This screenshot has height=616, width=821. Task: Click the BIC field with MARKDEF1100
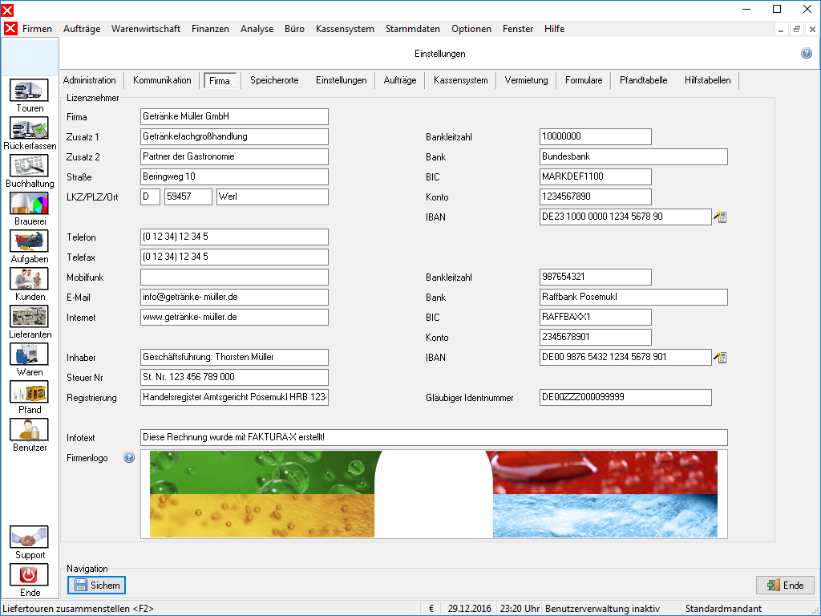pyautogui.click(x=596, y=177)
